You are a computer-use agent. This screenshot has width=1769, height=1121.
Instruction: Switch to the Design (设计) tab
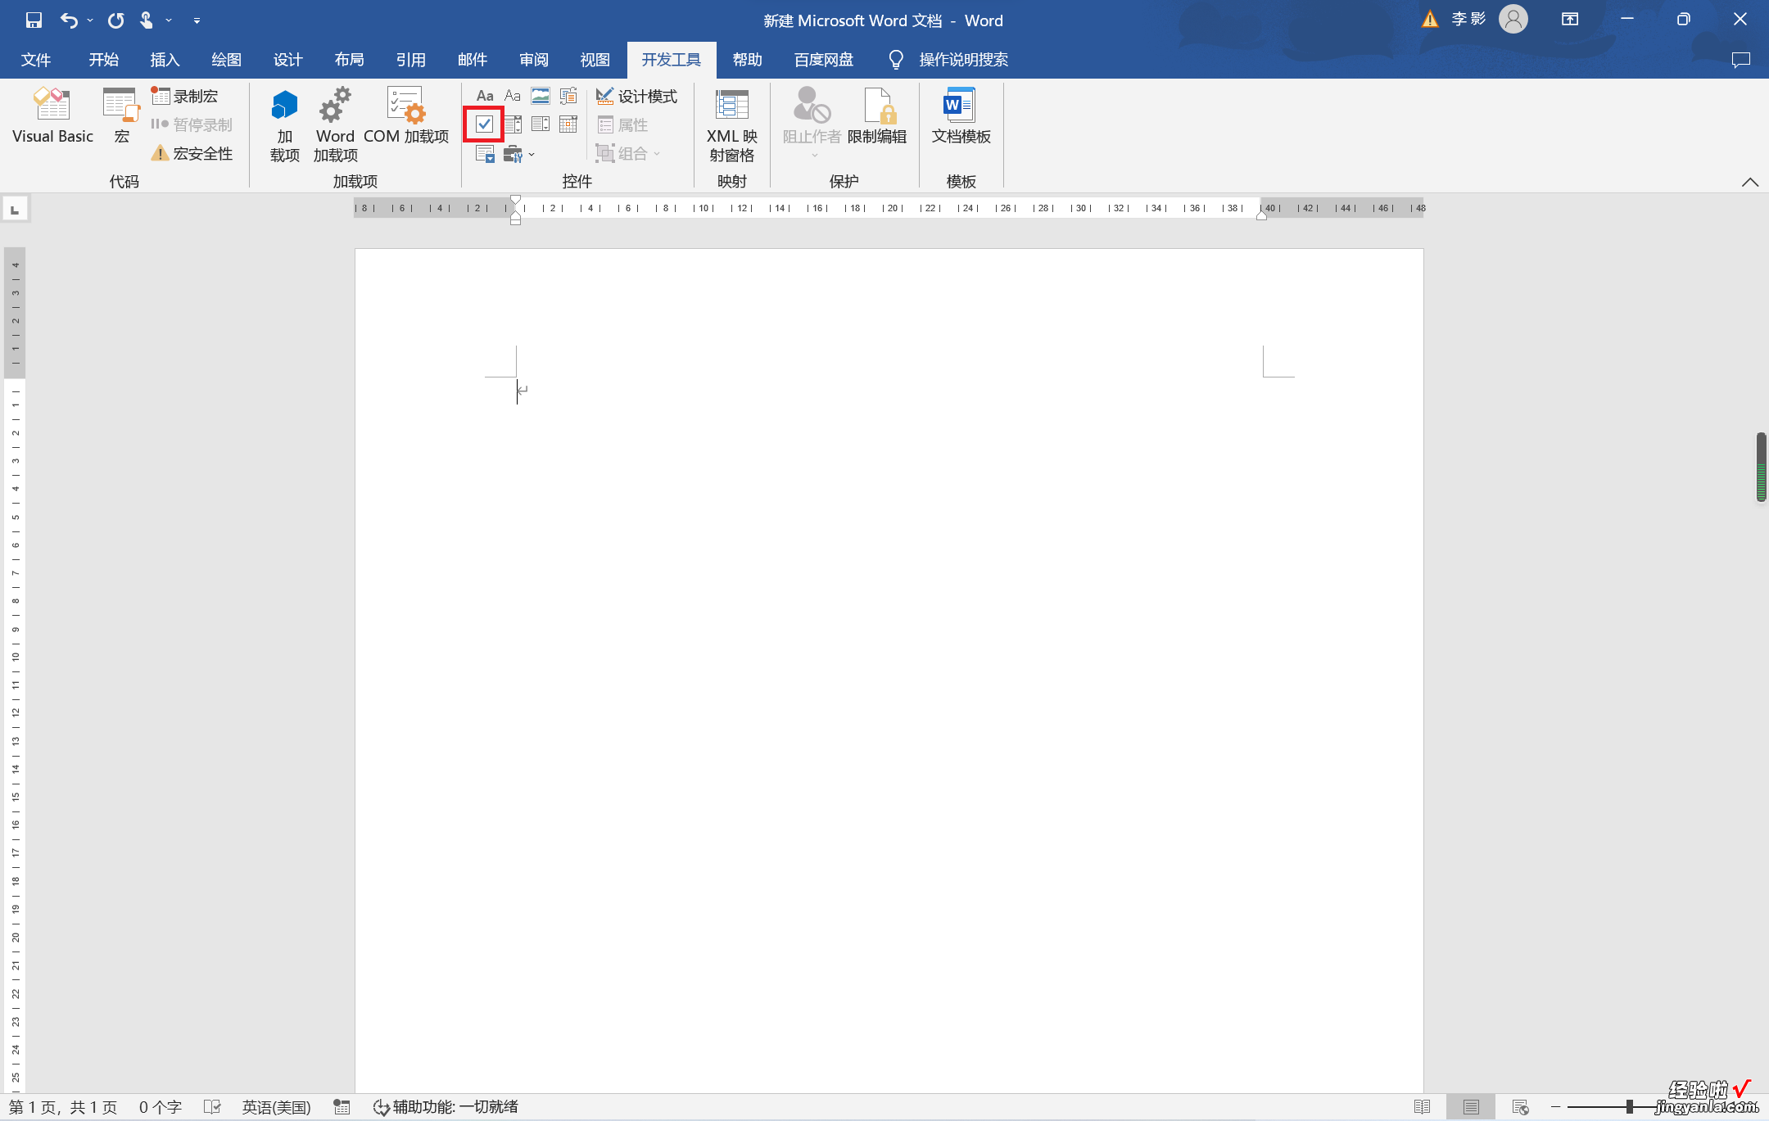coord(287,60)
